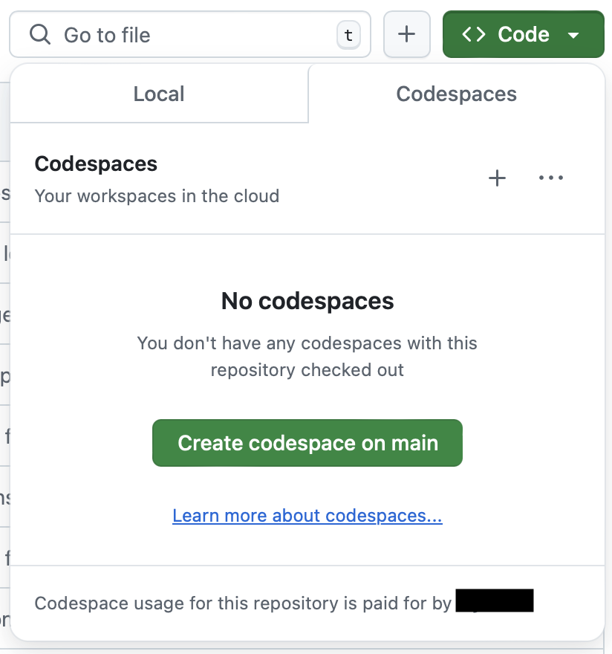Click the 'repository checked out' description text
This screenshot has width=612, height=654.
pos(307,370)
